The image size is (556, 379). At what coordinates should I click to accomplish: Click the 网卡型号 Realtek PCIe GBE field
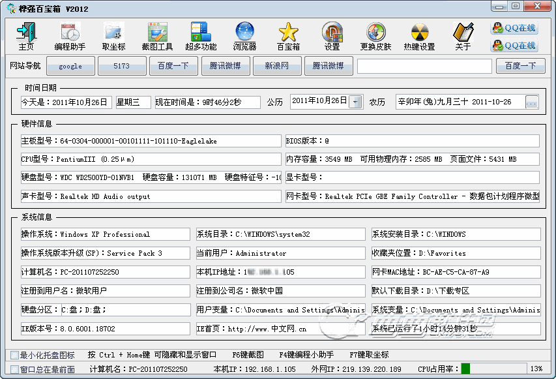pyautogui.click(x=413, y=196)
